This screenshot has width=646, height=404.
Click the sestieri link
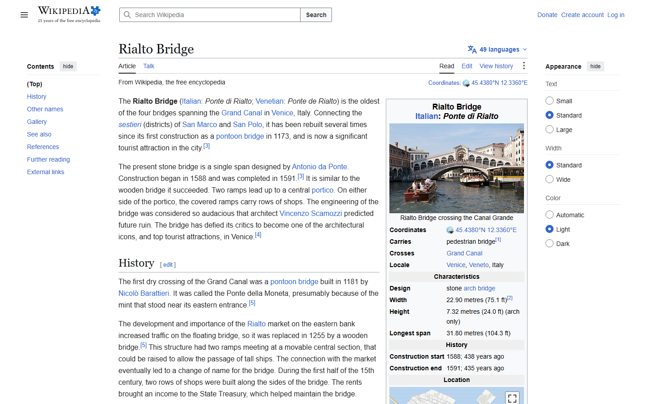(130, 124)
